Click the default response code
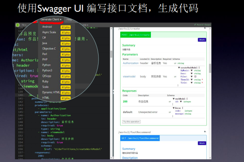Viewport: 244px width, 162px height. pos(128,112)
